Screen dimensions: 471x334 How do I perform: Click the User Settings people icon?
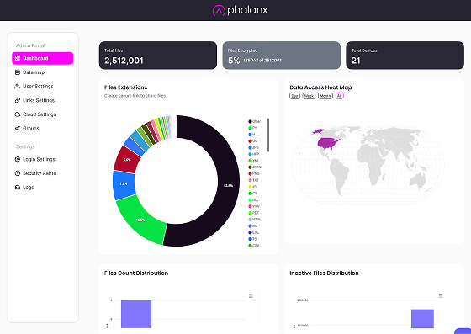[18, 87]
